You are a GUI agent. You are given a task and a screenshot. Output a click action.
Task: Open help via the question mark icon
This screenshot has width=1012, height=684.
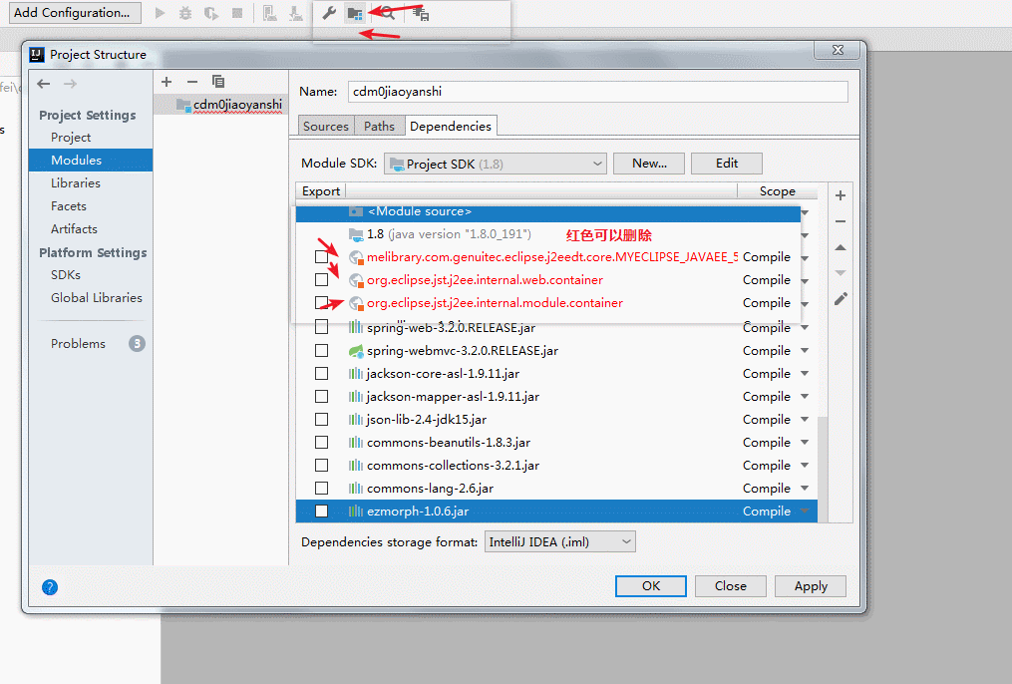coord(50,587)
